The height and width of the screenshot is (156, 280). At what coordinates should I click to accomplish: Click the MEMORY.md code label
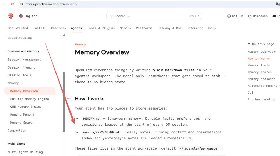click(91, 119)
